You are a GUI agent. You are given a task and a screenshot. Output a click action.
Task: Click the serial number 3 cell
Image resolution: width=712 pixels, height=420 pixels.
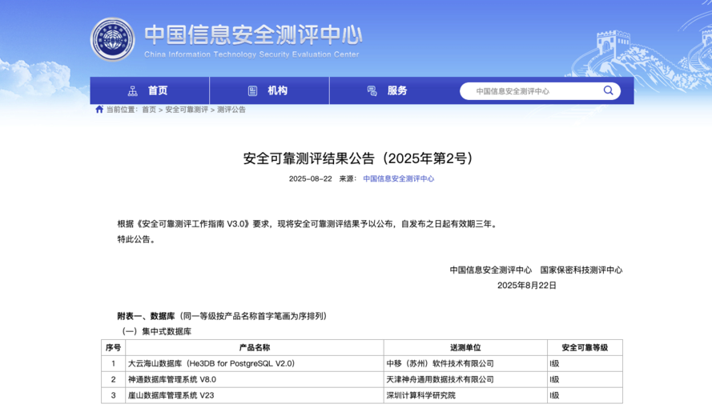(113, 395)
